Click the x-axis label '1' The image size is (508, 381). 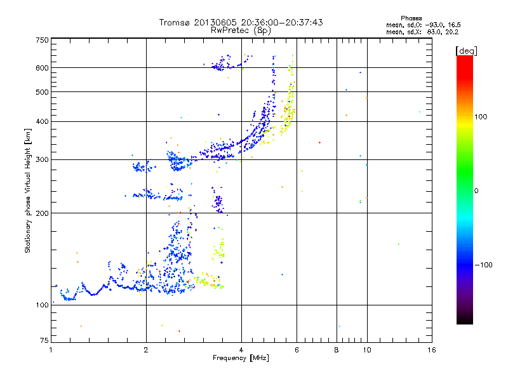click(x=51, y=350)
